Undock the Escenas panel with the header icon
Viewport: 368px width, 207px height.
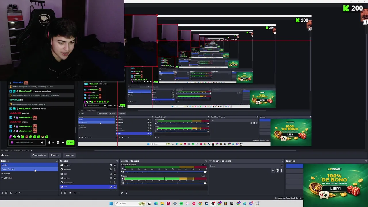coord(57,161)
